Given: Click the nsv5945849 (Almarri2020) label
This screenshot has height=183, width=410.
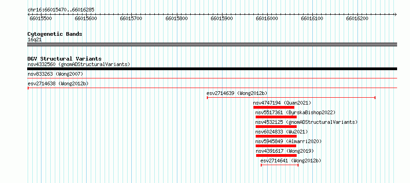Looking at the screenshot, I should (x=288, y=141).
